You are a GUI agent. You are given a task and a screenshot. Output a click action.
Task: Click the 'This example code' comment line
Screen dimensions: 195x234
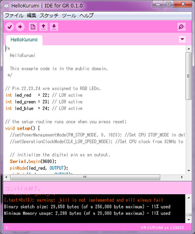click(58, 68)
